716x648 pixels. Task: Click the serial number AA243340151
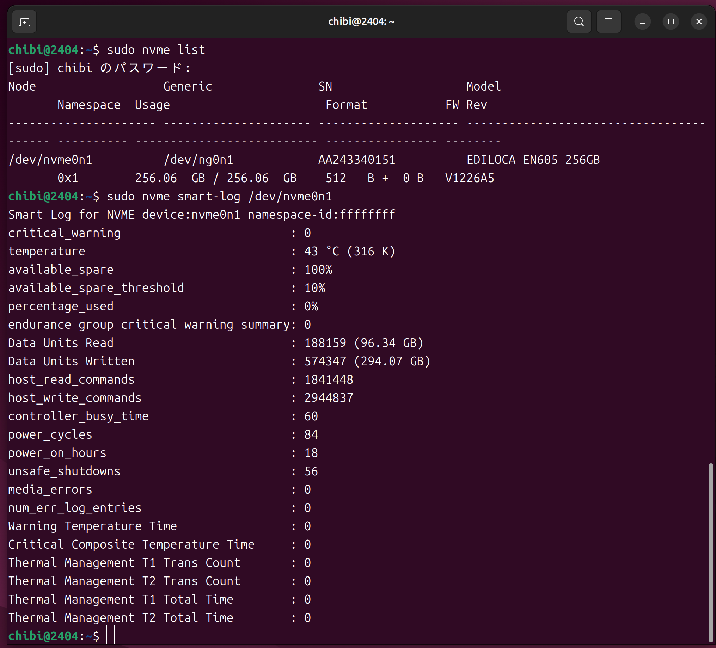click(x=356, y=160)
